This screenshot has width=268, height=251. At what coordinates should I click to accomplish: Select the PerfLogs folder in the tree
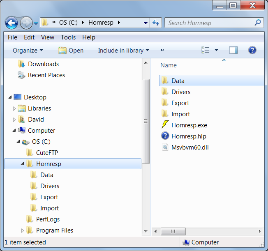48,219
